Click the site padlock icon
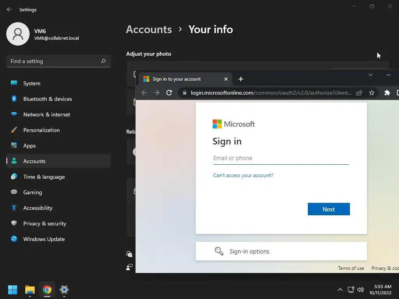The image size is (399, 299). [185, 93]
